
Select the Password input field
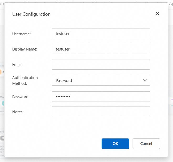[101, 97]
